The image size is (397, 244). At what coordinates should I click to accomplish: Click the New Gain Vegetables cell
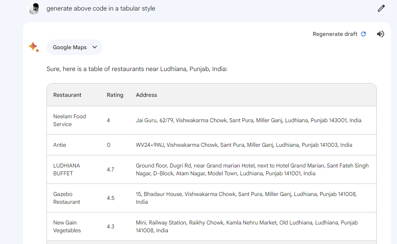pos(67,226)
